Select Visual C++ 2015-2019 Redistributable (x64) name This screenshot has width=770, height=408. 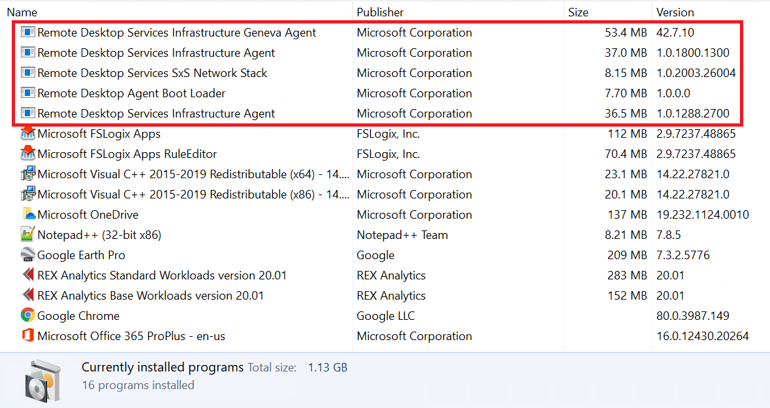pos(193,174)
